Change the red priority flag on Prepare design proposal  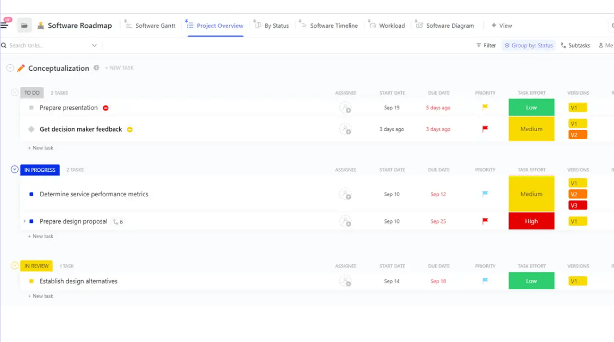click(485, 221)
